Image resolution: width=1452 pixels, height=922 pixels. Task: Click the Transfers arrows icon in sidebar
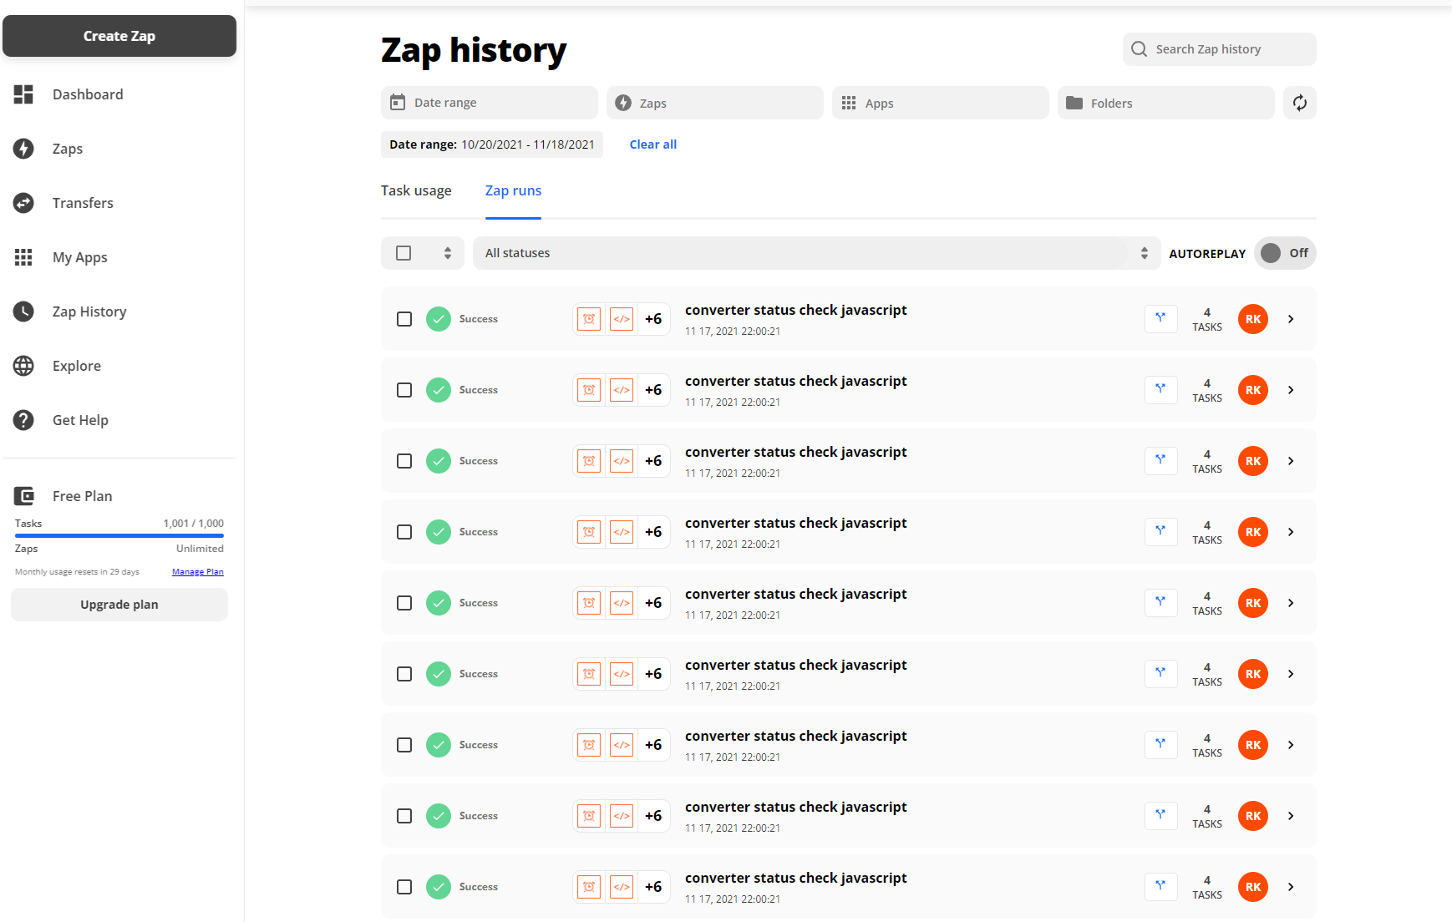[23, 203]
